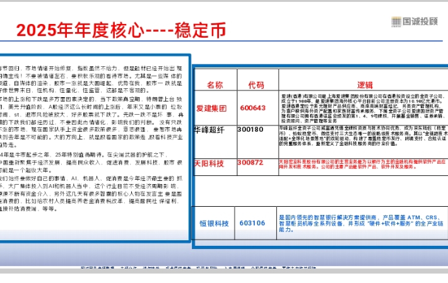The image size is (448, 283).
Task: Select the stock code 600643
Action: pos(253,108)
